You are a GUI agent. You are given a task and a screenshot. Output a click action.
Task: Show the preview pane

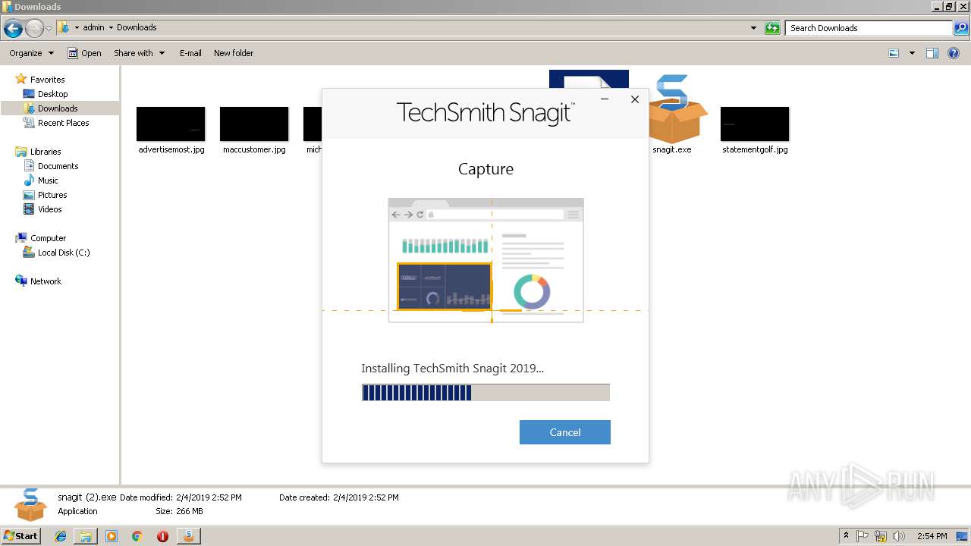[x=932, y=53]
